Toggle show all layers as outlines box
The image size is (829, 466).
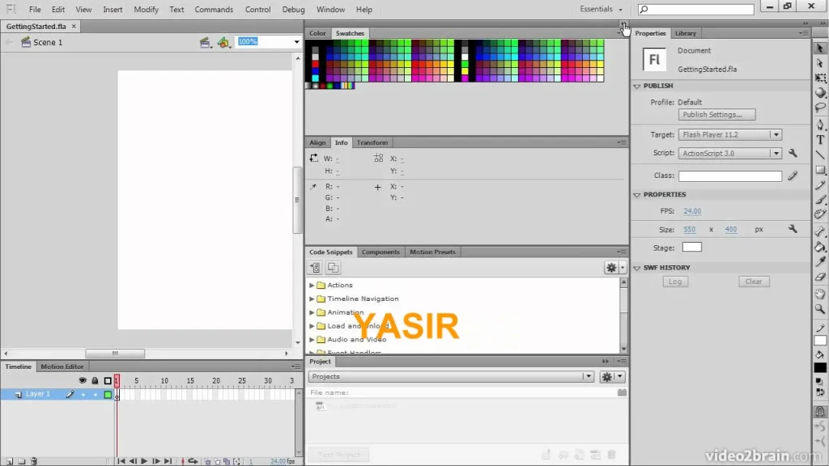pyautogui.click(x=108, y=380)
